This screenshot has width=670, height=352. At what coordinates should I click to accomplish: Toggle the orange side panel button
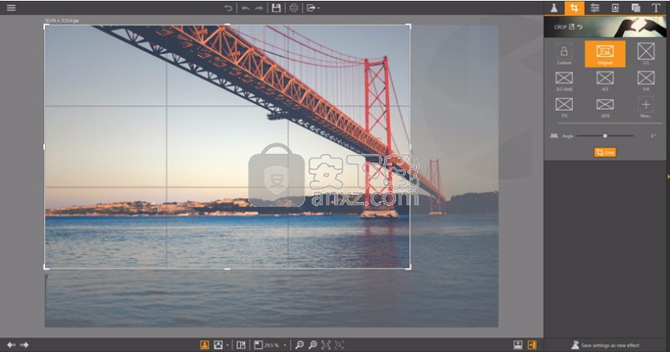point(532,345)
